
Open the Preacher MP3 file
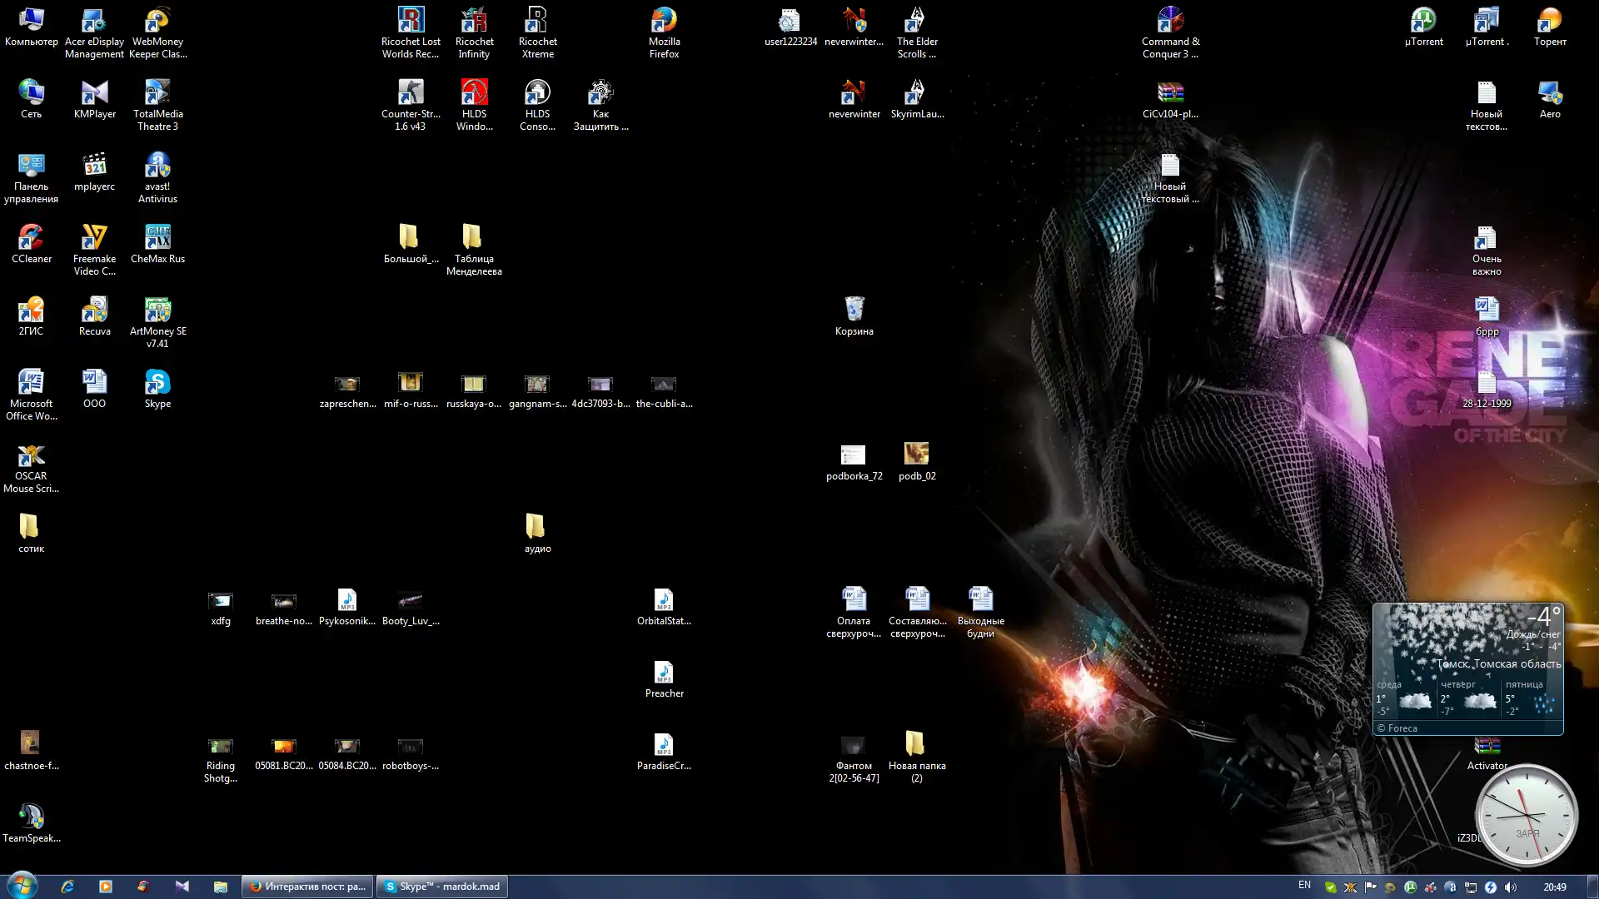664,673
